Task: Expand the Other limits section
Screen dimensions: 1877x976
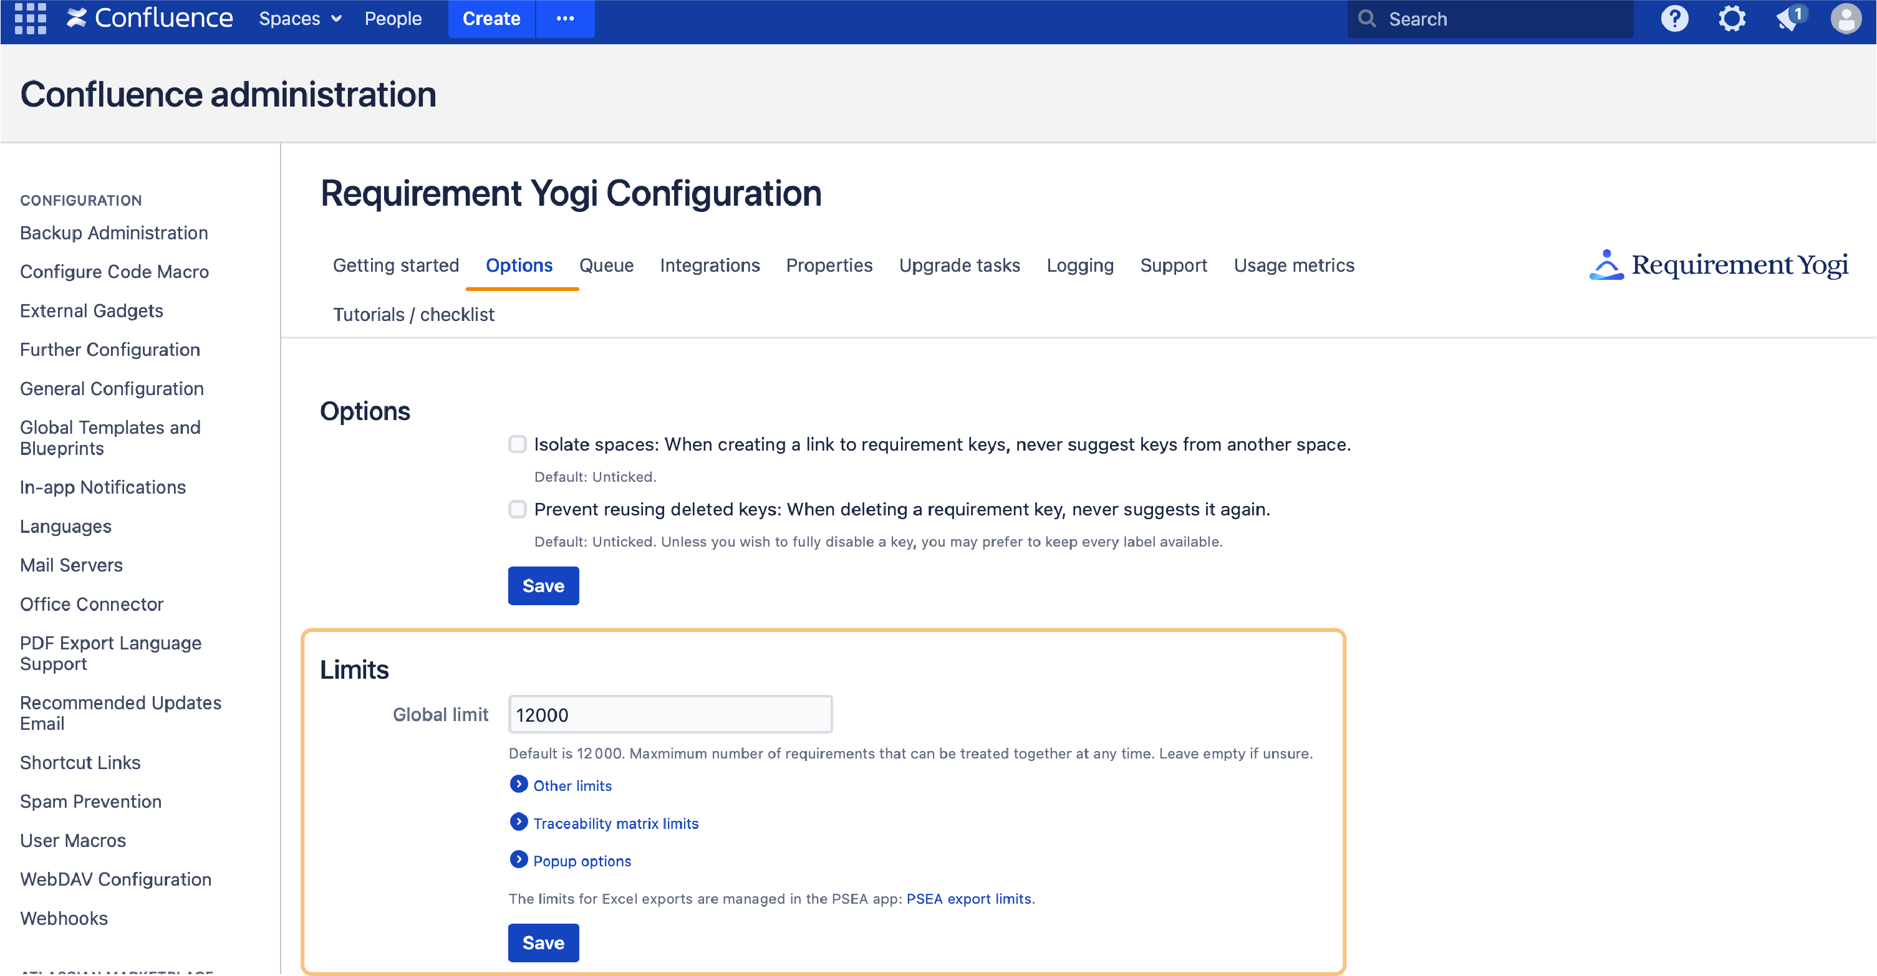Action: click(x=572, y=785)
